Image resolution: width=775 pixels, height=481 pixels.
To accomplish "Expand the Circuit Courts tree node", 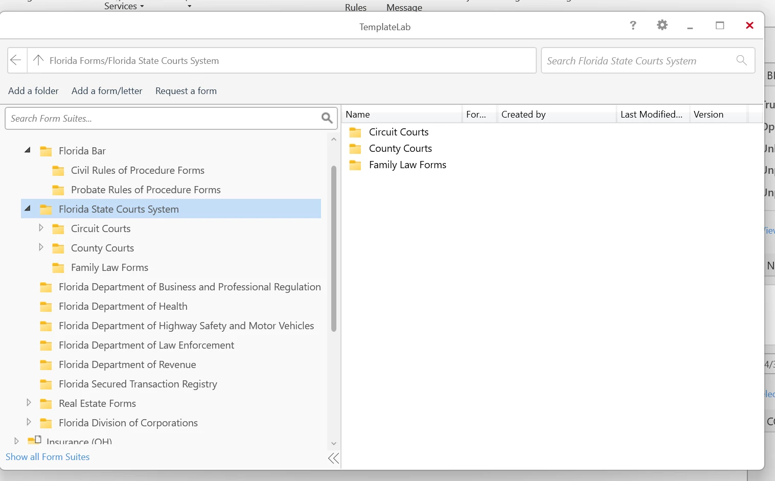I will [41, 228].
